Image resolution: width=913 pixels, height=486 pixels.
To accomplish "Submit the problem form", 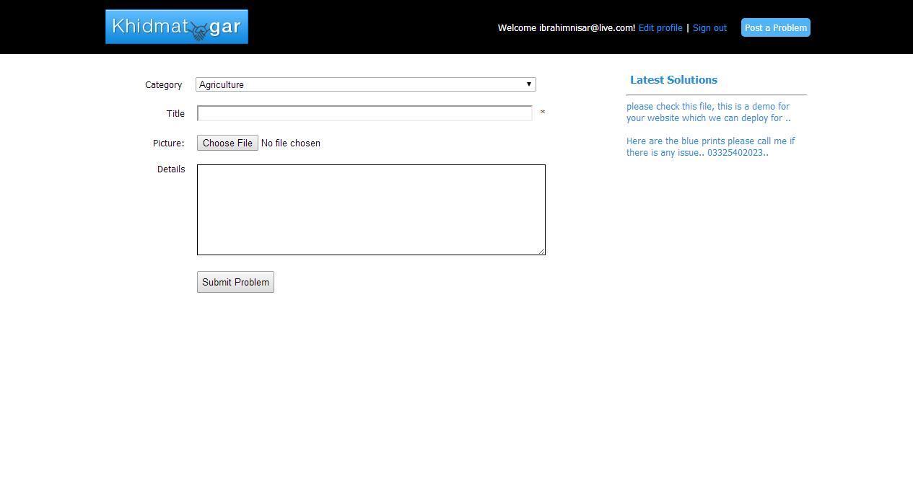I will click(235, 282).
